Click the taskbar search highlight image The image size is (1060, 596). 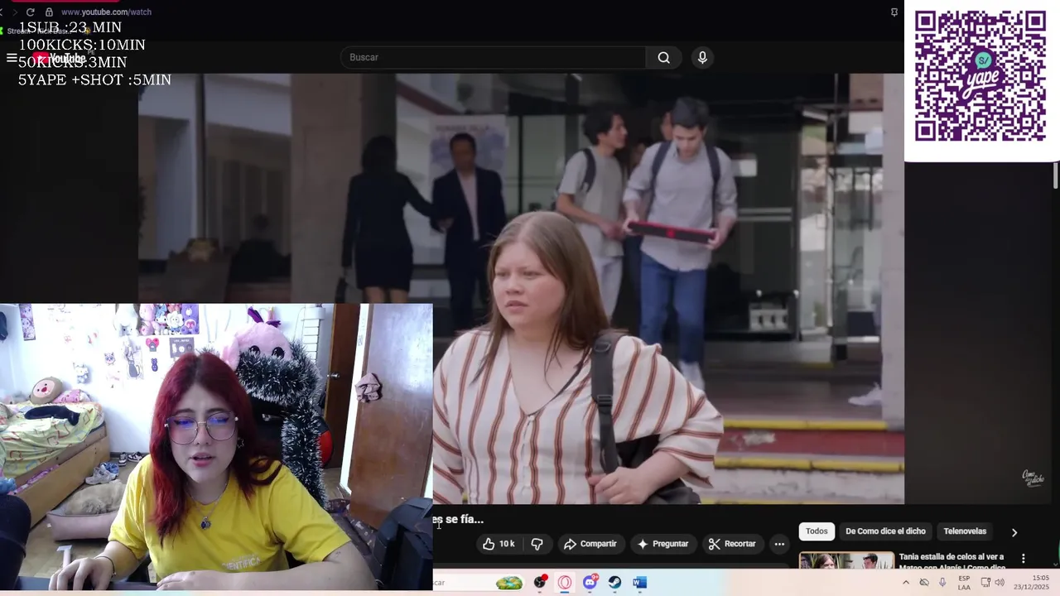pyautogui.click(x=509, y=583)
